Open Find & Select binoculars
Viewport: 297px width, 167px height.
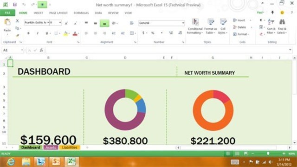pos(282,26)
